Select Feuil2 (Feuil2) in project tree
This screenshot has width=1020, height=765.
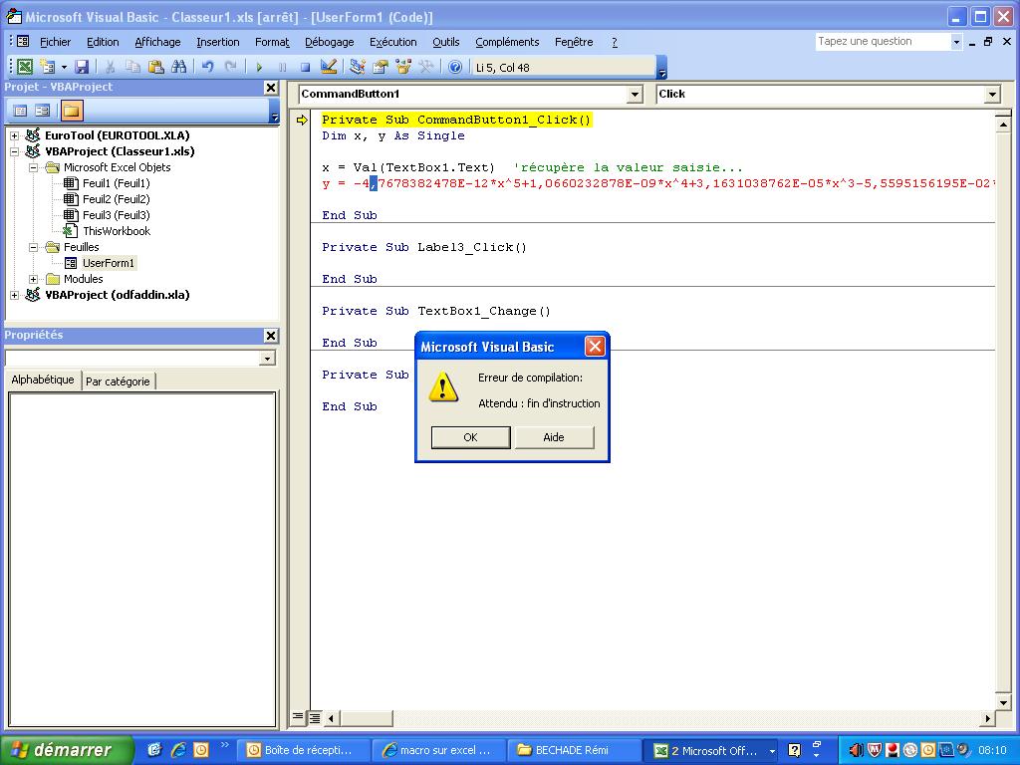(x=116, y=199)
